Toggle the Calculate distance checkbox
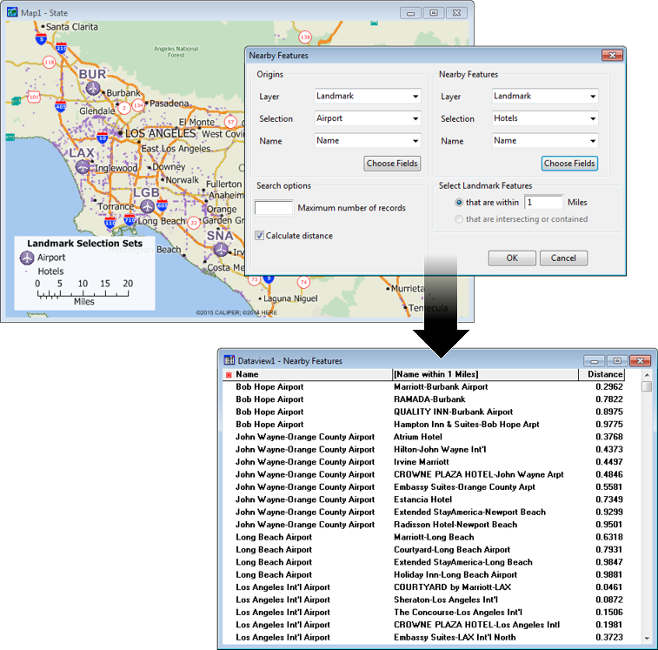Viewport: 658px width, 650px height. pos(260,236)
